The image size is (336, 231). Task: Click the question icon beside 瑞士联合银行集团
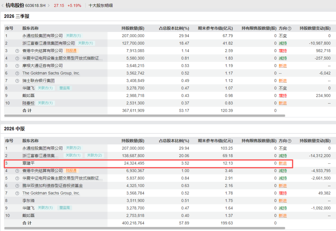pos(17,81)
